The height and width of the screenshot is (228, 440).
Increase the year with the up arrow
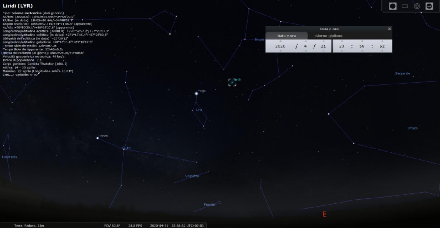[x=280, y=41]
